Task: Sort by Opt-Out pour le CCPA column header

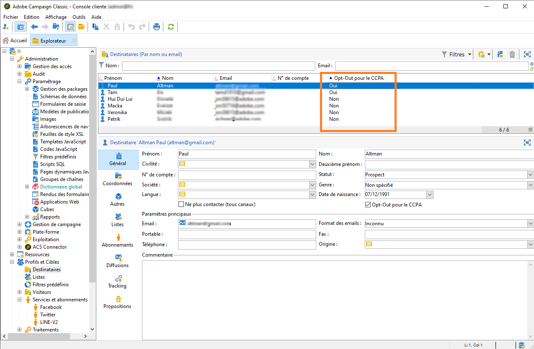Action: [x=359, y=78]
